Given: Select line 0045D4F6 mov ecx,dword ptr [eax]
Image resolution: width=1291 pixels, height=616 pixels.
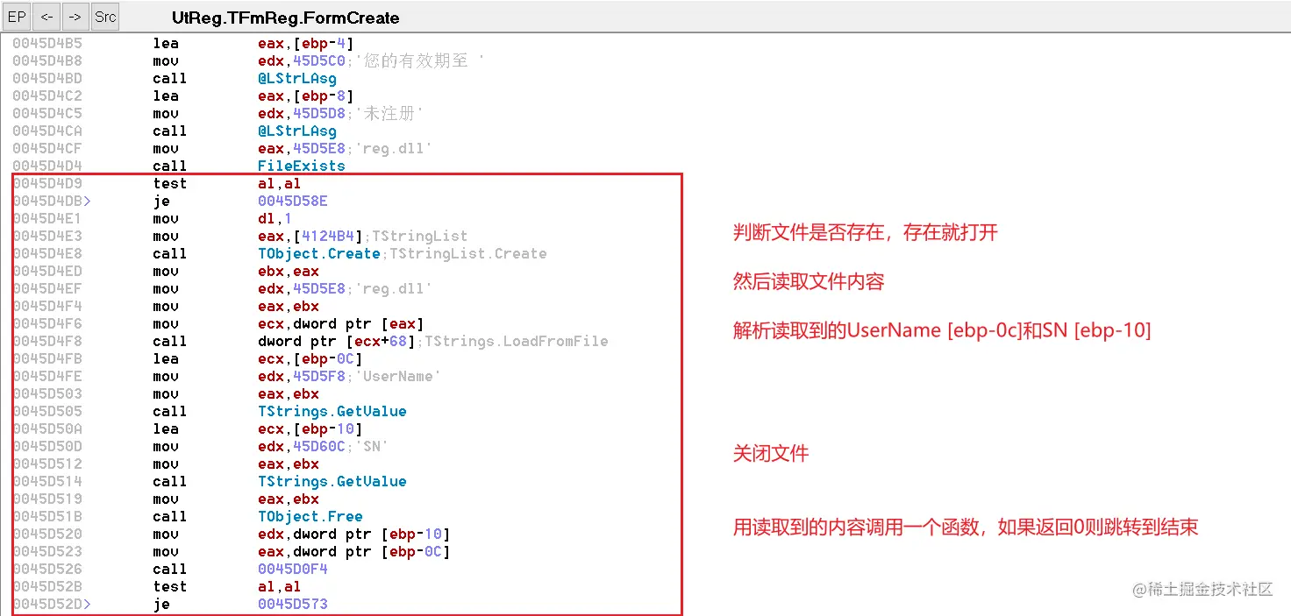Looking at the screenshot, I should tap(218, 323).
